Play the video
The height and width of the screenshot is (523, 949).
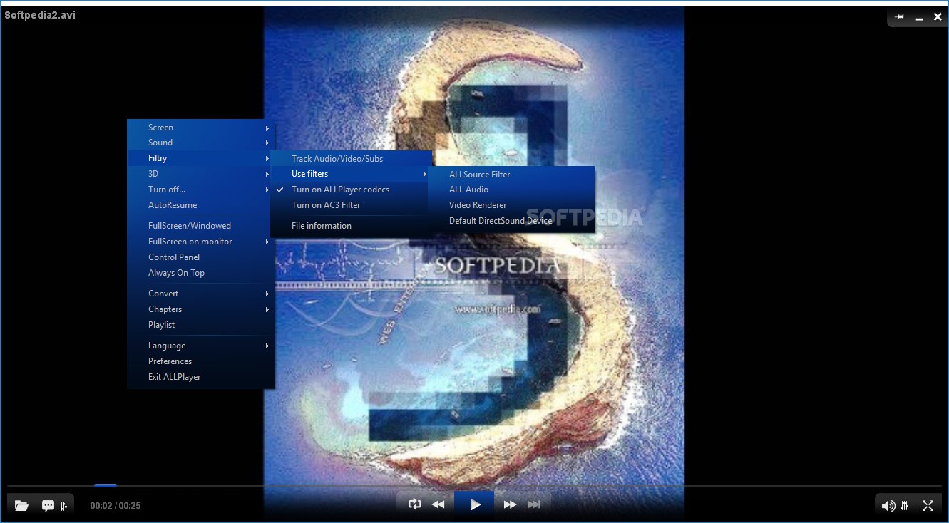(x=475, y=504)
